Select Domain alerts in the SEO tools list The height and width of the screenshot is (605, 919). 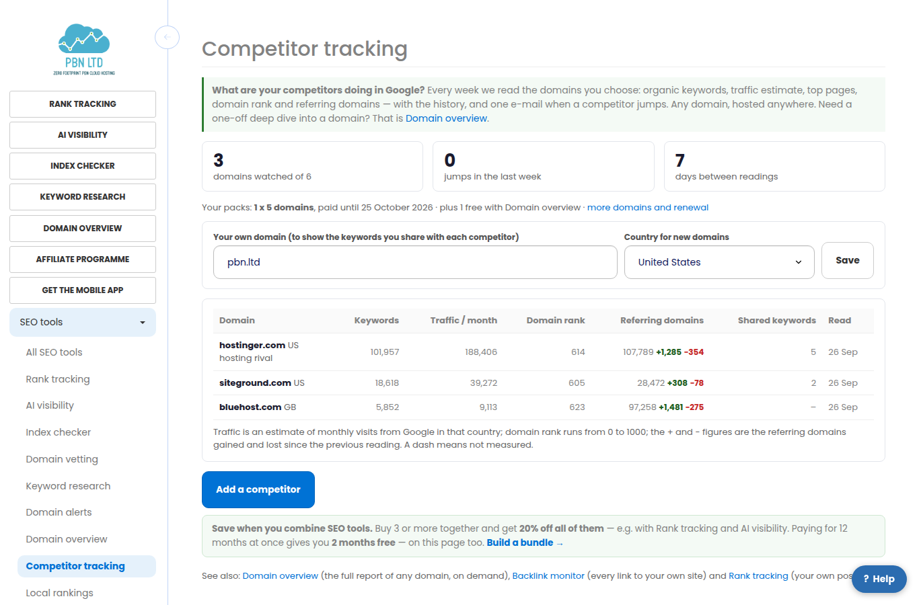coord(59,512)
